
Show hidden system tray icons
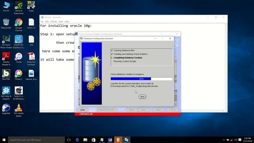pyautogui.click(x=224, y=140)
